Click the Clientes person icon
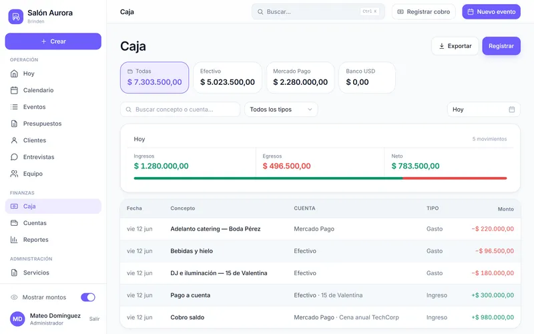534x334 pixels. click(14, 140)
